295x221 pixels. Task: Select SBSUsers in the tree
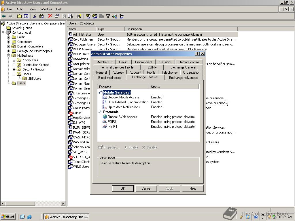(35, 79)
